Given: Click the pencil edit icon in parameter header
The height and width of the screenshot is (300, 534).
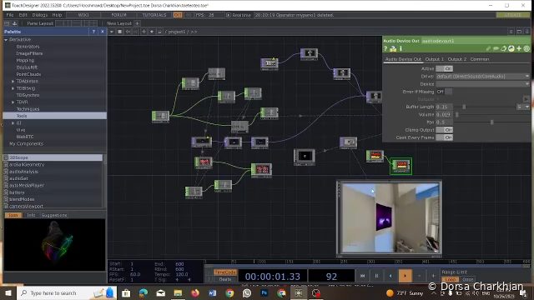Looking at the screenshot, I should (488, 49).
